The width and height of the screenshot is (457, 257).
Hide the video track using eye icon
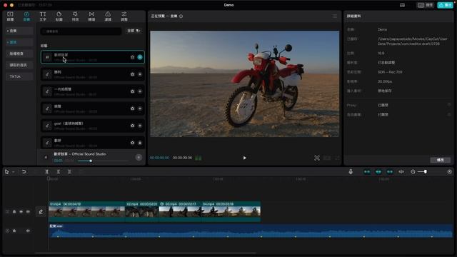pyautogui.click(x=21, y=211)
